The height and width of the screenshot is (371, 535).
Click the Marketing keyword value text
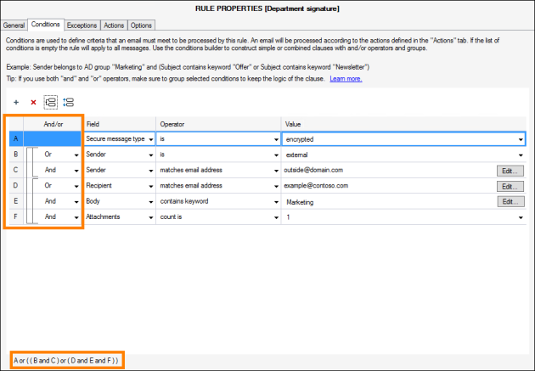(300, 202)
